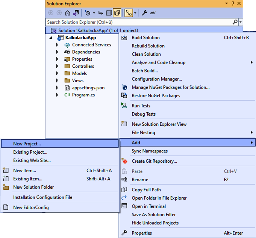This screenshot has height=238, width=256.
Task: Expand the Properties folder arrow
Action: point(57,59)
